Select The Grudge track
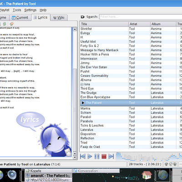The height and width of the screenshot is (182, 182). tap(88, 93)
